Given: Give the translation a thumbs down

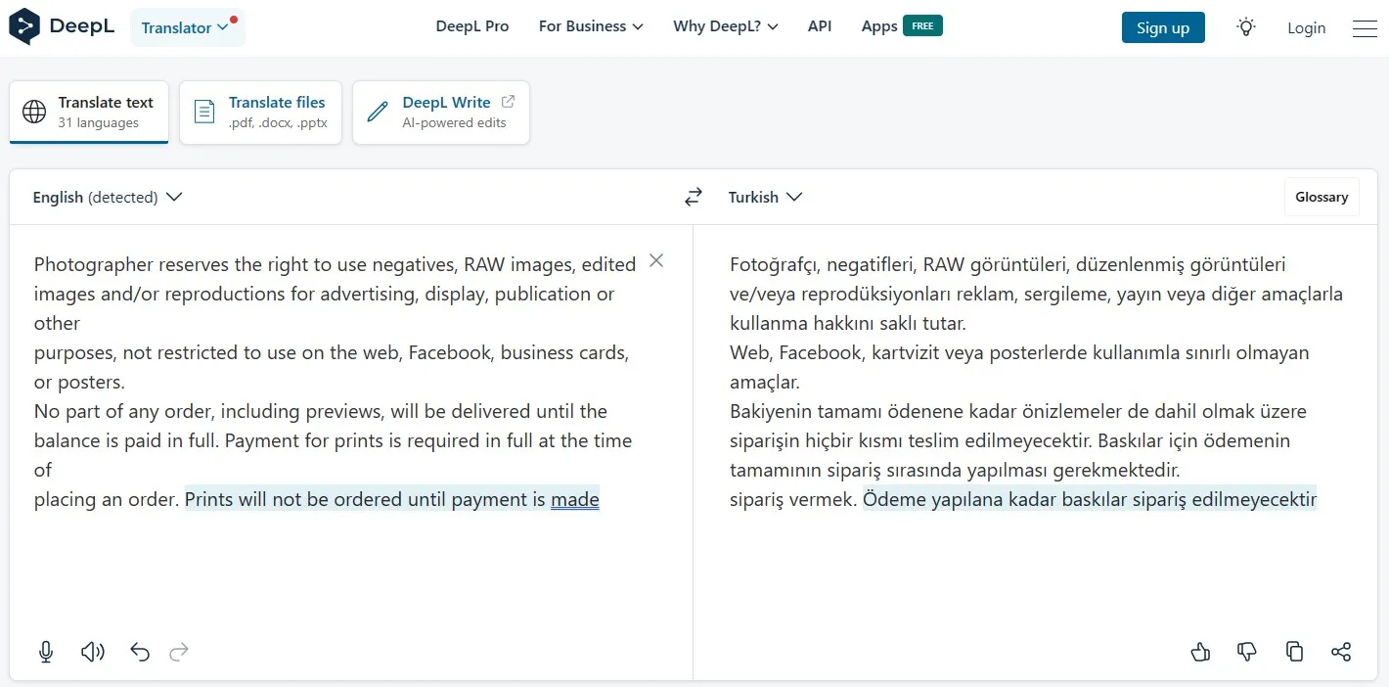Looking at the screenshot, I should click(x=1247, y=651).
